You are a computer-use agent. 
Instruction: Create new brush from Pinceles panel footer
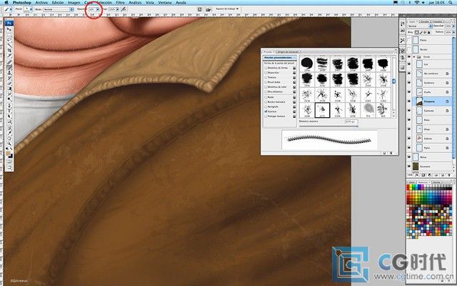tap(384, 152)
